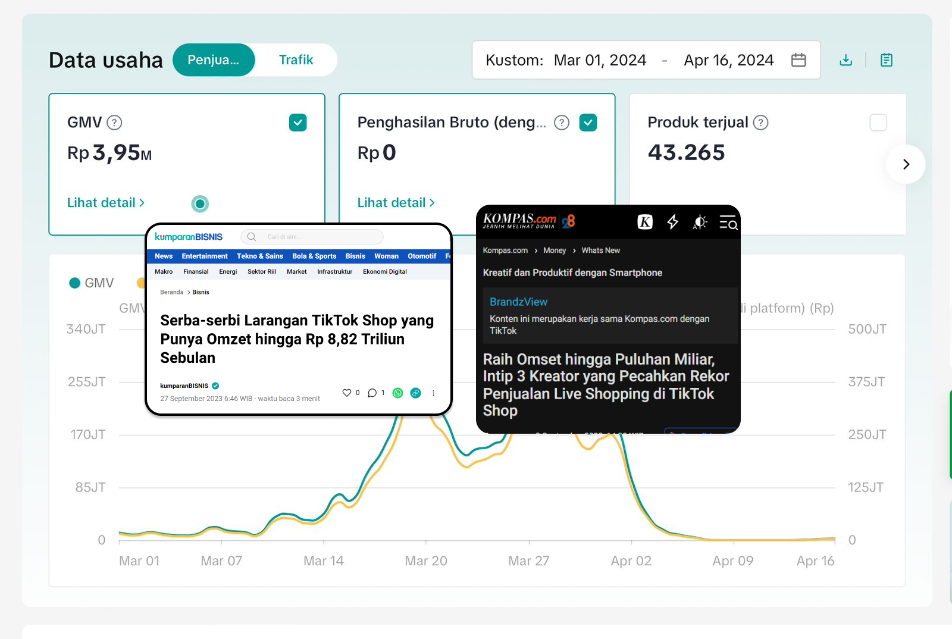
Task: Check the Produk terjual checkbox
Action: click(878, 123)
